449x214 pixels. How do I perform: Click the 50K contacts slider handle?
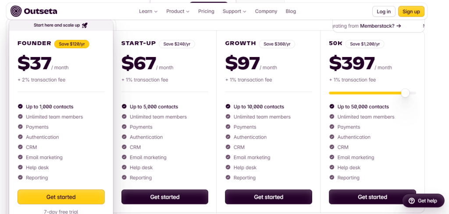405,93
